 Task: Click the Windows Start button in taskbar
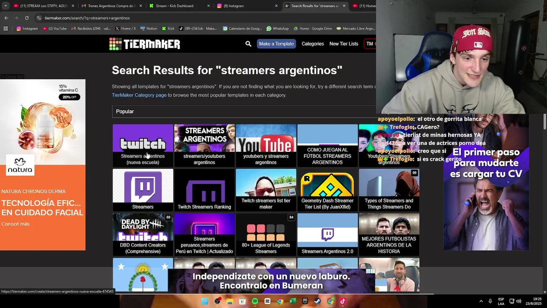(205, 301)
